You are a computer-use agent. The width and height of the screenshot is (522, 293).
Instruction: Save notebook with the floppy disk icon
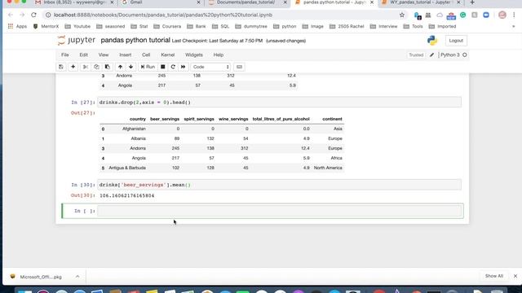point(61,67)
